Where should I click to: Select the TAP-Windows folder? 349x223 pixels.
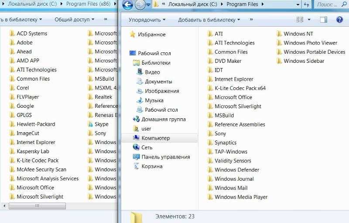tap(227, 152)
